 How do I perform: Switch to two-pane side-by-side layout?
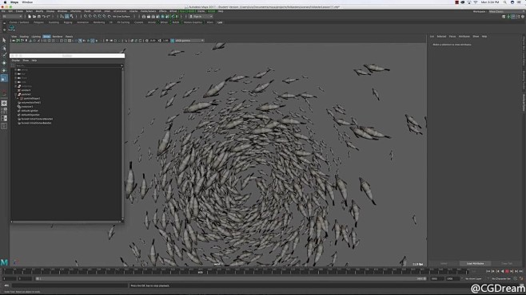4,119
